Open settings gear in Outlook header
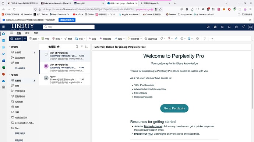This screenshot has width=254, height=142. point(236,27)
